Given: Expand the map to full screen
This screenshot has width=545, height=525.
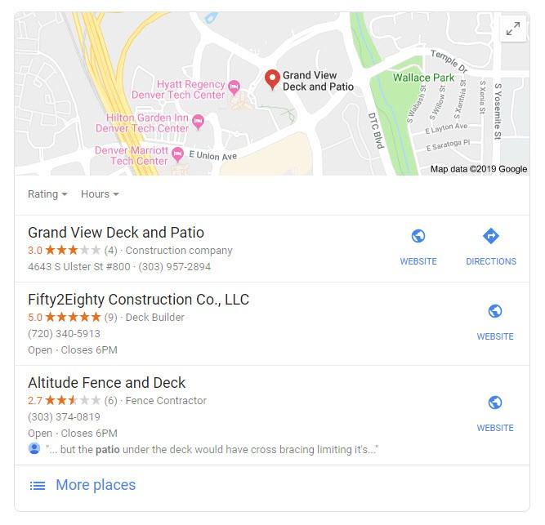Looking at the screenshot, I should click(513, 29).
